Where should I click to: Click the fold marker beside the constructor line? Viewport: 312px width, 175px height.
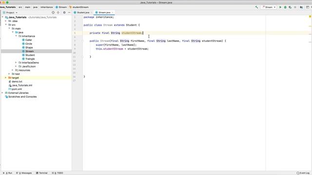[x=82, y=41]
